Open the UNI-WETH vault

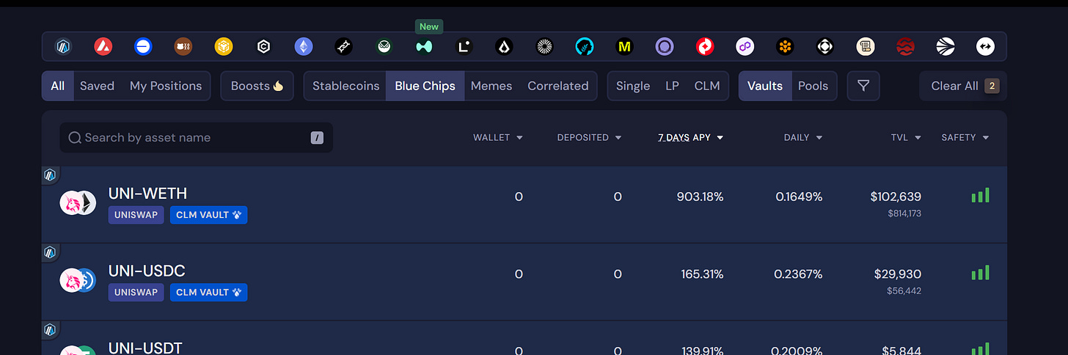(524, 205)
